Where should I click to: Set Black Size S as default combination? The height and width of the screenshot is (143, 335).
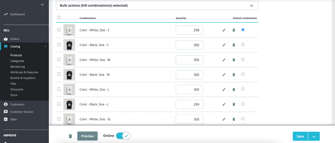(243, 45)
